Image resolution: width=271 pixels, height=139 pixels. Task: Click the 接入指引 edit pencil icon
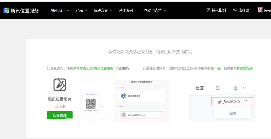tap(209, 10)
